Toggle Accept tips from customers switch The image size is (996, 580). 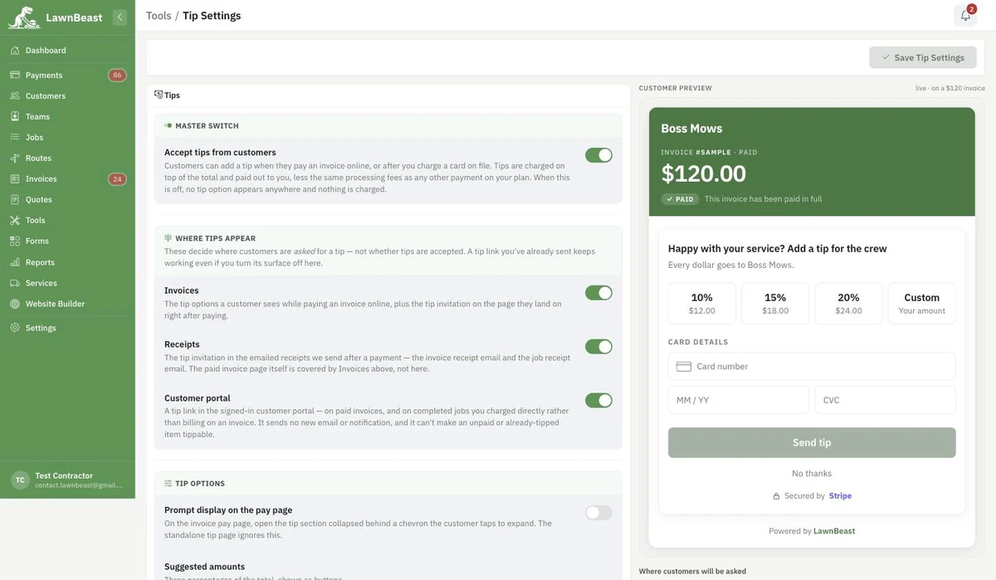[x=598, y=155]
